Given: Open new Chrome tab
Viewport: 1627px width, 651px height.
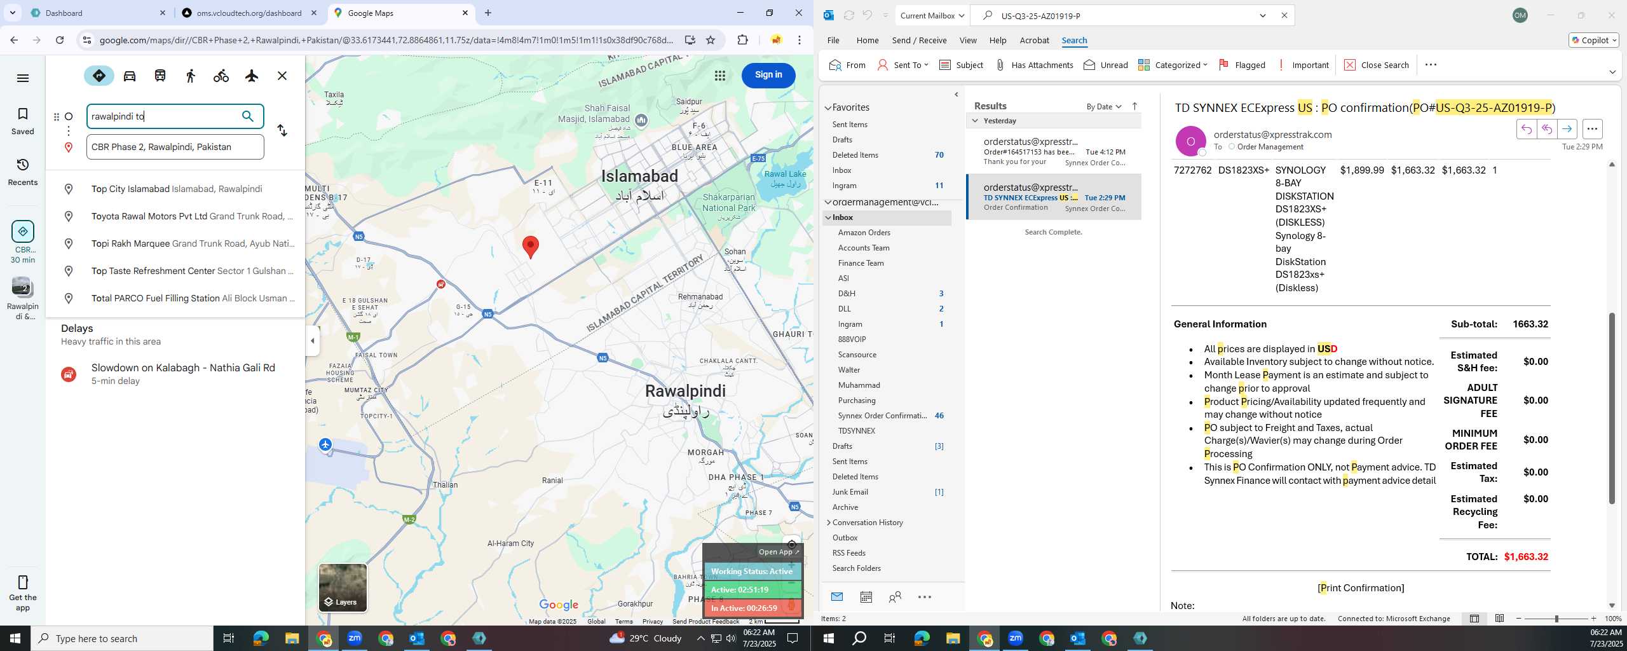Looking at the screenshot, I should click(488, 13).
